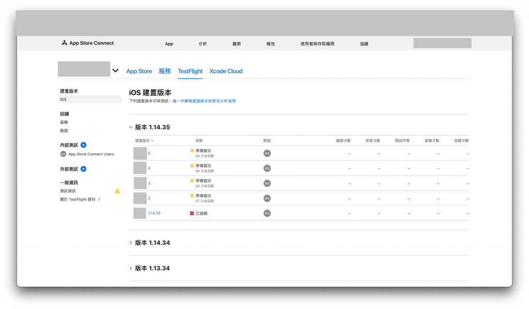Open the learn more link about build status
Viewport: 529px width, 309px height.
(204, 101)
